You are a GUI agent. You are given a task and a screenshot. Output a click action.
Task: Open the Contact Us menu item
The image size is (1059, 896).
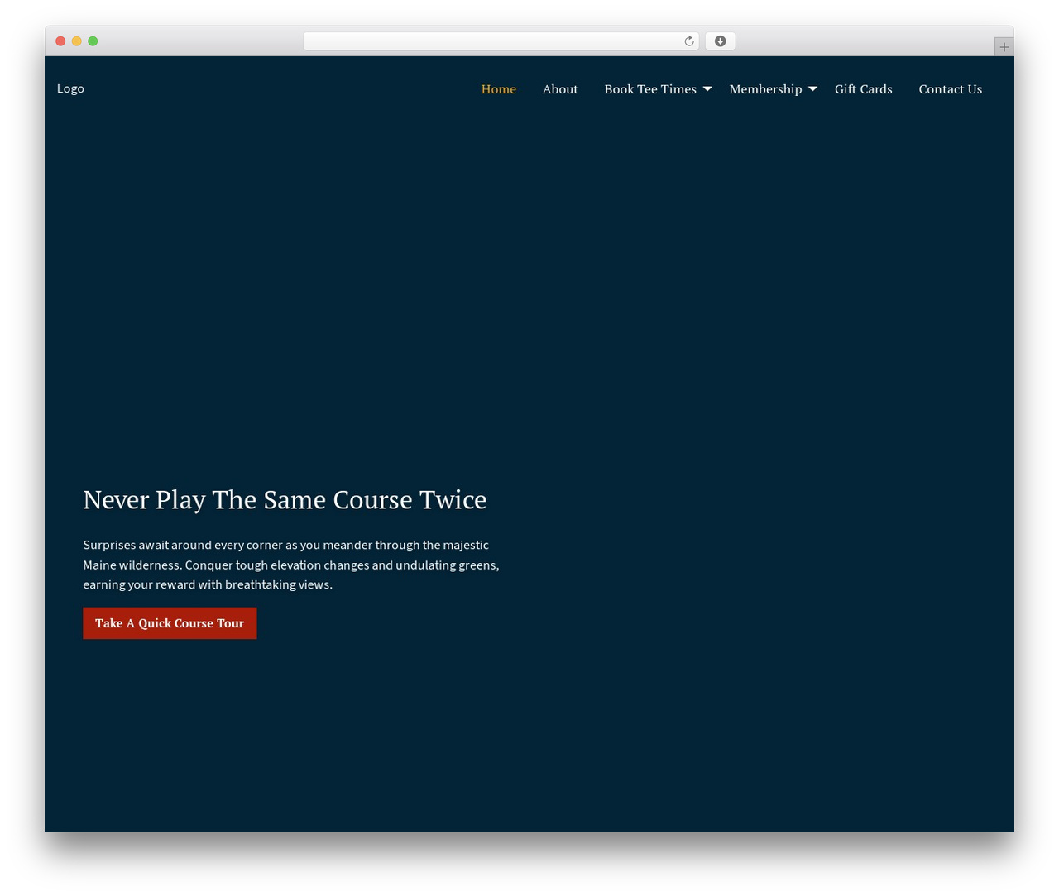(x=951, y=89)
